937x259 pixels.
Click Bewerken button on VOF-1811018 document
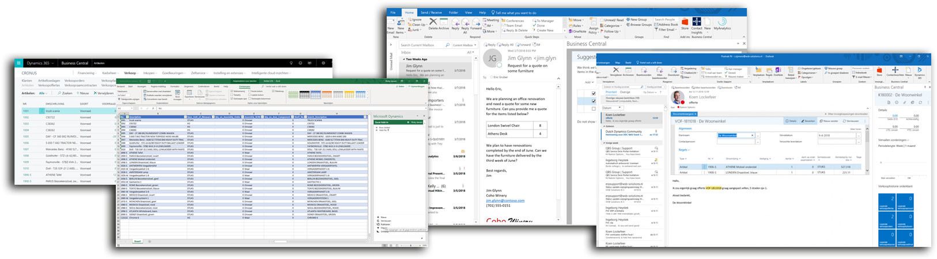tap(807, 121)
